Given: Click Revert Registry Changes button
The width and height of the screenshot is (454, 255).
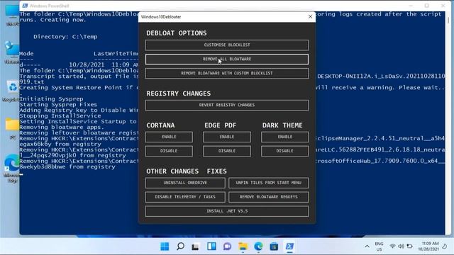Looking at the screenshot, I should pos(227,106).
